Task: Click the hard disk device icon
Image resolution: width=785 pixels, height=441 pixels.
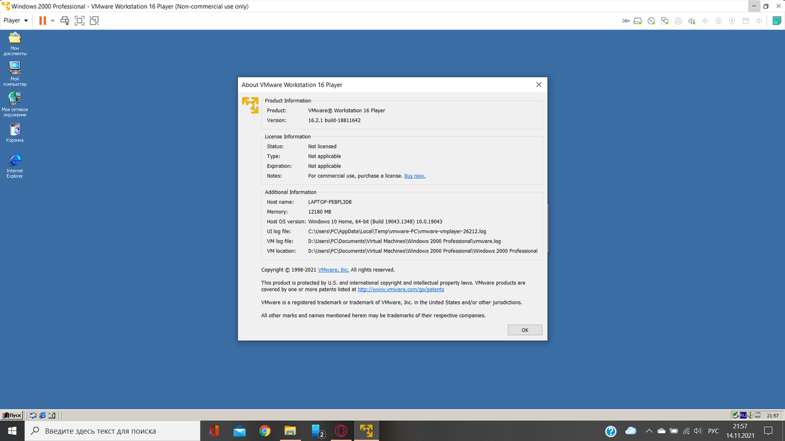Action: click(638, 21)
